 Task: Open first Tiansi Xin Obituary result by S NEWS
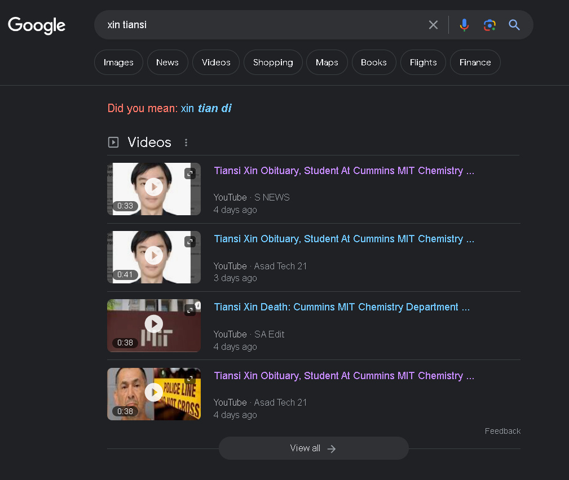344,171
